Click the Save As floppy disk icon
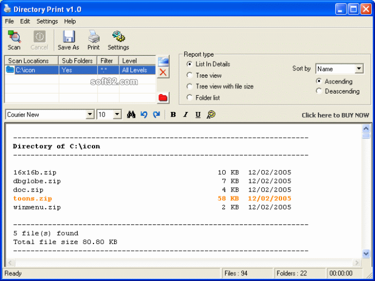 pos(69,36)
